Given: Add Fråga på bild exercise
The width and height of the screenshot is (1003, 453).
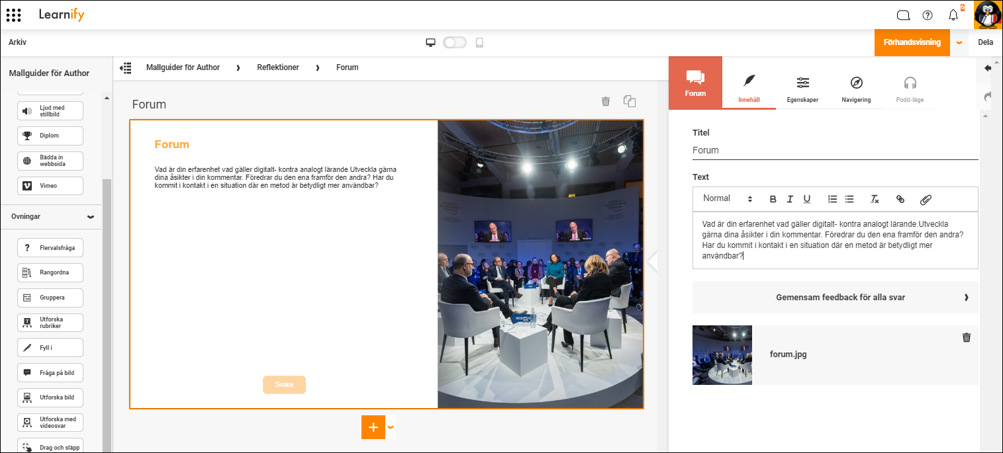Looking at the screenshot, I should coord(50,373).
